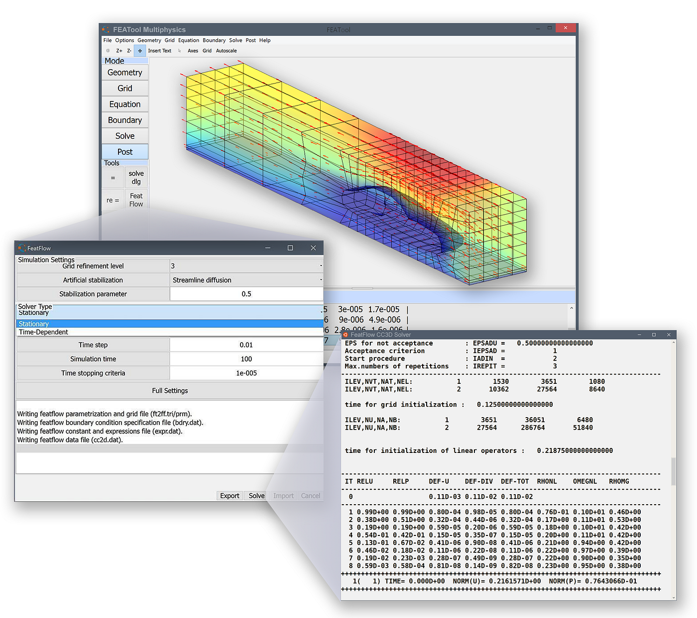Open the Artificial stabilization dropdown
Viewport: 697px width, 618px height.
pyautogui.click(x=320, y=279)
